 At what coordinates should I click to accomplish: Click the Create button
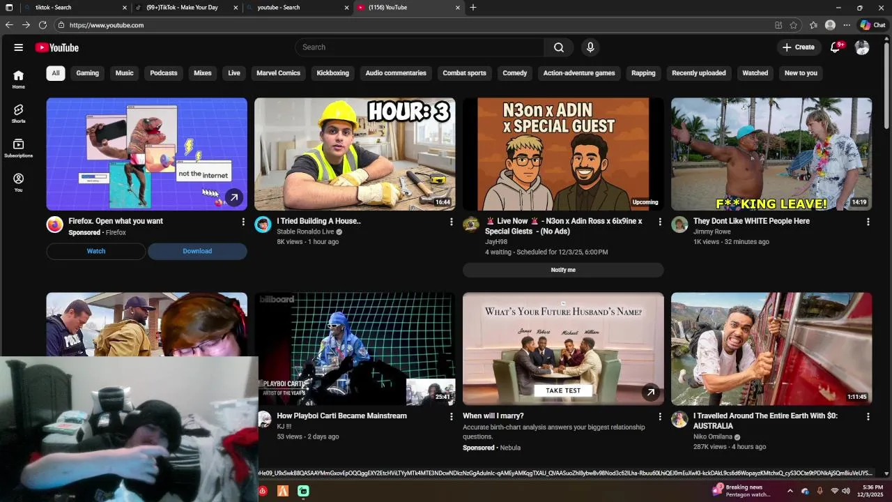(799, 47)
